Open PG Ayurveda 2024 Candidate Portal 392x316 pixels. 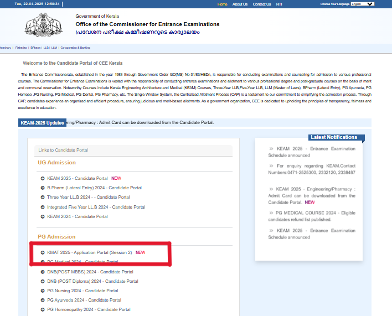[84, 300]
